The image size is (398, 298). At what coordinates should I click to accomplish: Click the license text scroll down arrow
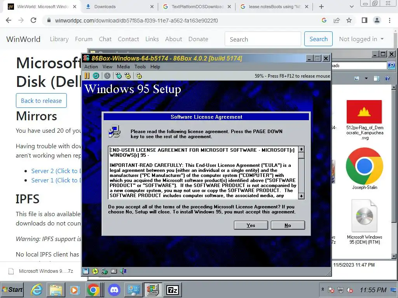(x=301, y=196)
